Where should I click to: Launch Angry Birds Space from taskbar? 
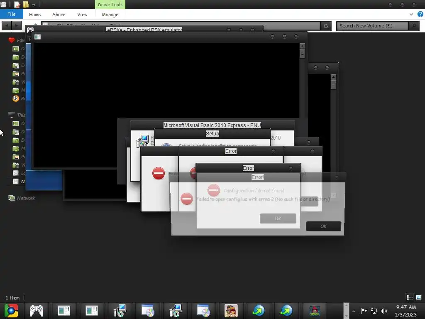[x=315, y=311]
